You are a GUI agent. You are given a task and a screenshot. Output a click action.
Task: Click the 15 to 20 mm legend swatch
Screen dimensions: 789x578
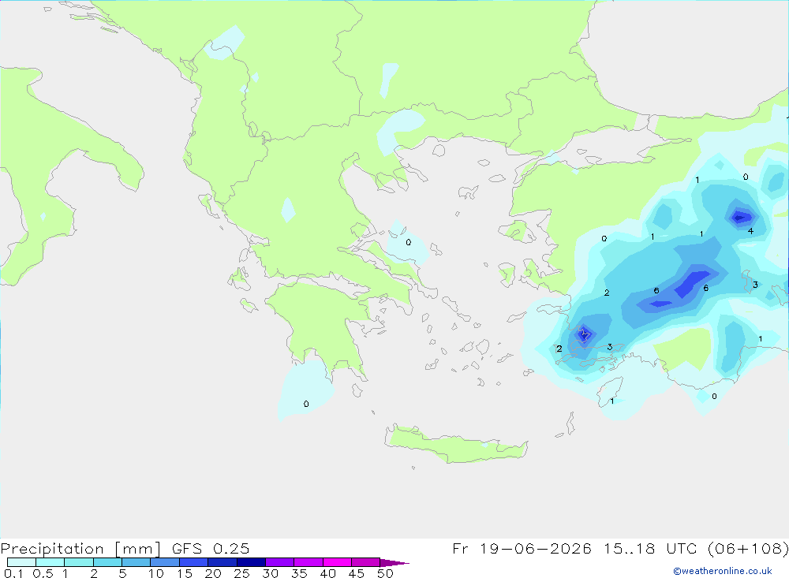(x=193, y=562)
